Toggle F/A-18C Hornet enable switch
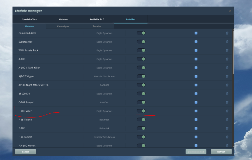The width and height of the screenshot is (252, 160). (x=141, y=146)
